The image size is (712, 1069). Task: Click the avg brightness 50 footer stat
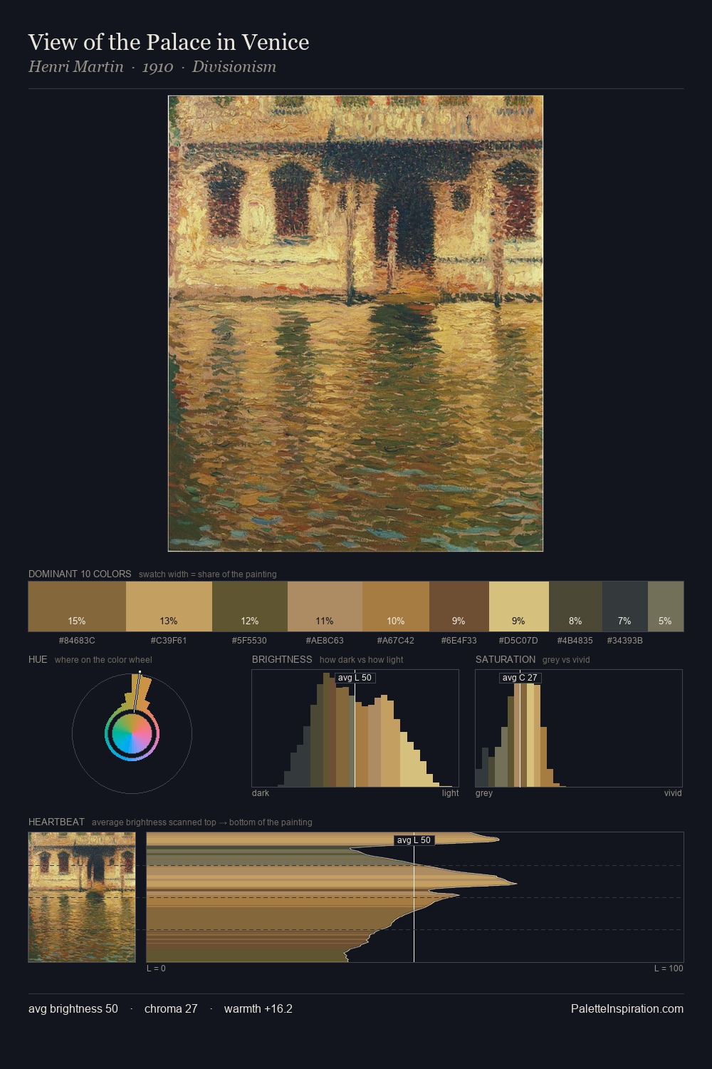[73, 1009]
